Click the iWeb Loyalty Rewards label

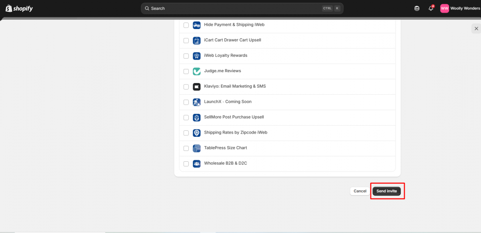pyautogui.click(x=225, y=55)
